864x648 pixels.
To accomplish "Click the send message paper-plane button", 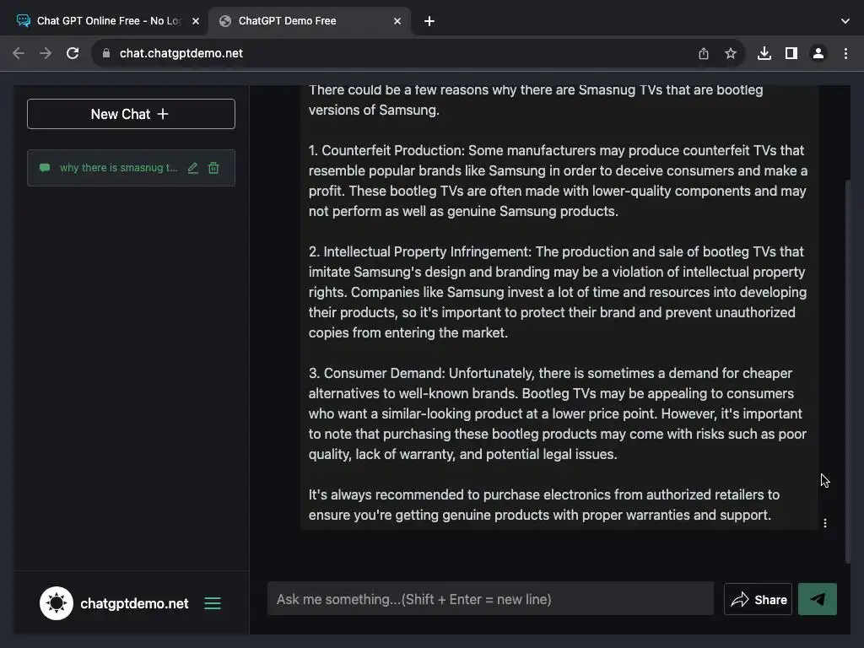I will point(817,599).
